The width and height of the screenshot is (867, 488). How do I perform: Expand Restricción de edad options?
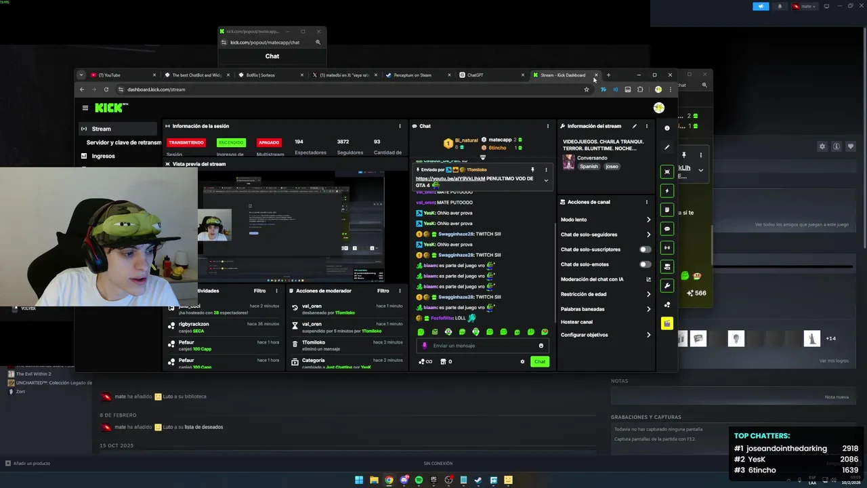(648, 294)
